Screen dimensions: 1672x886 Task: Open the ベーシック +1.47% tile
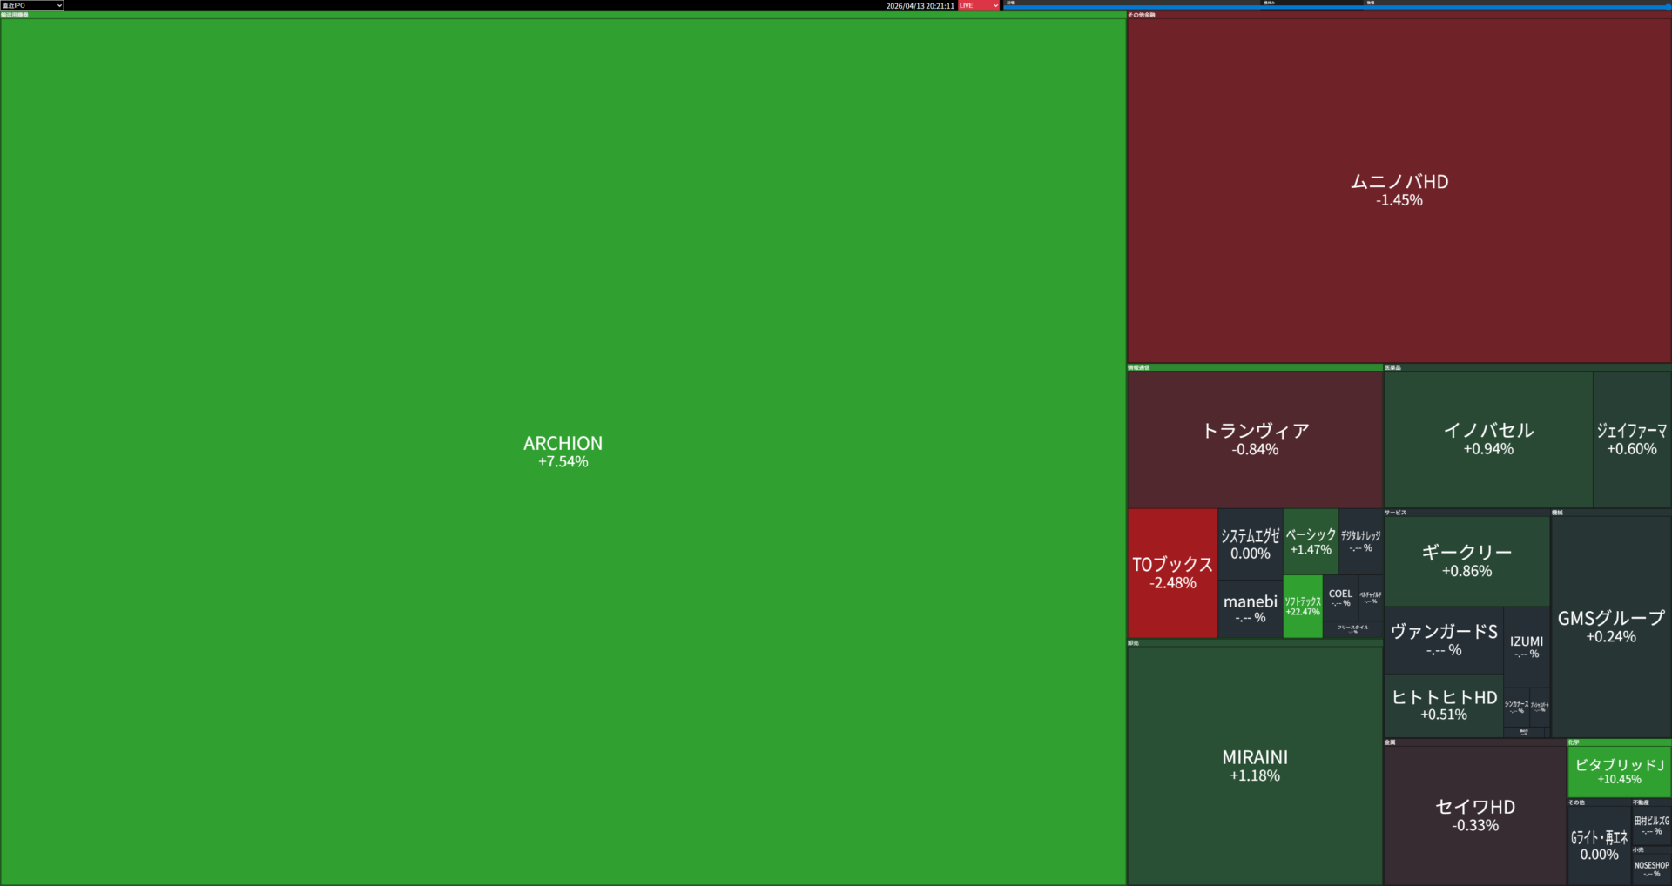pos(1311,541)
